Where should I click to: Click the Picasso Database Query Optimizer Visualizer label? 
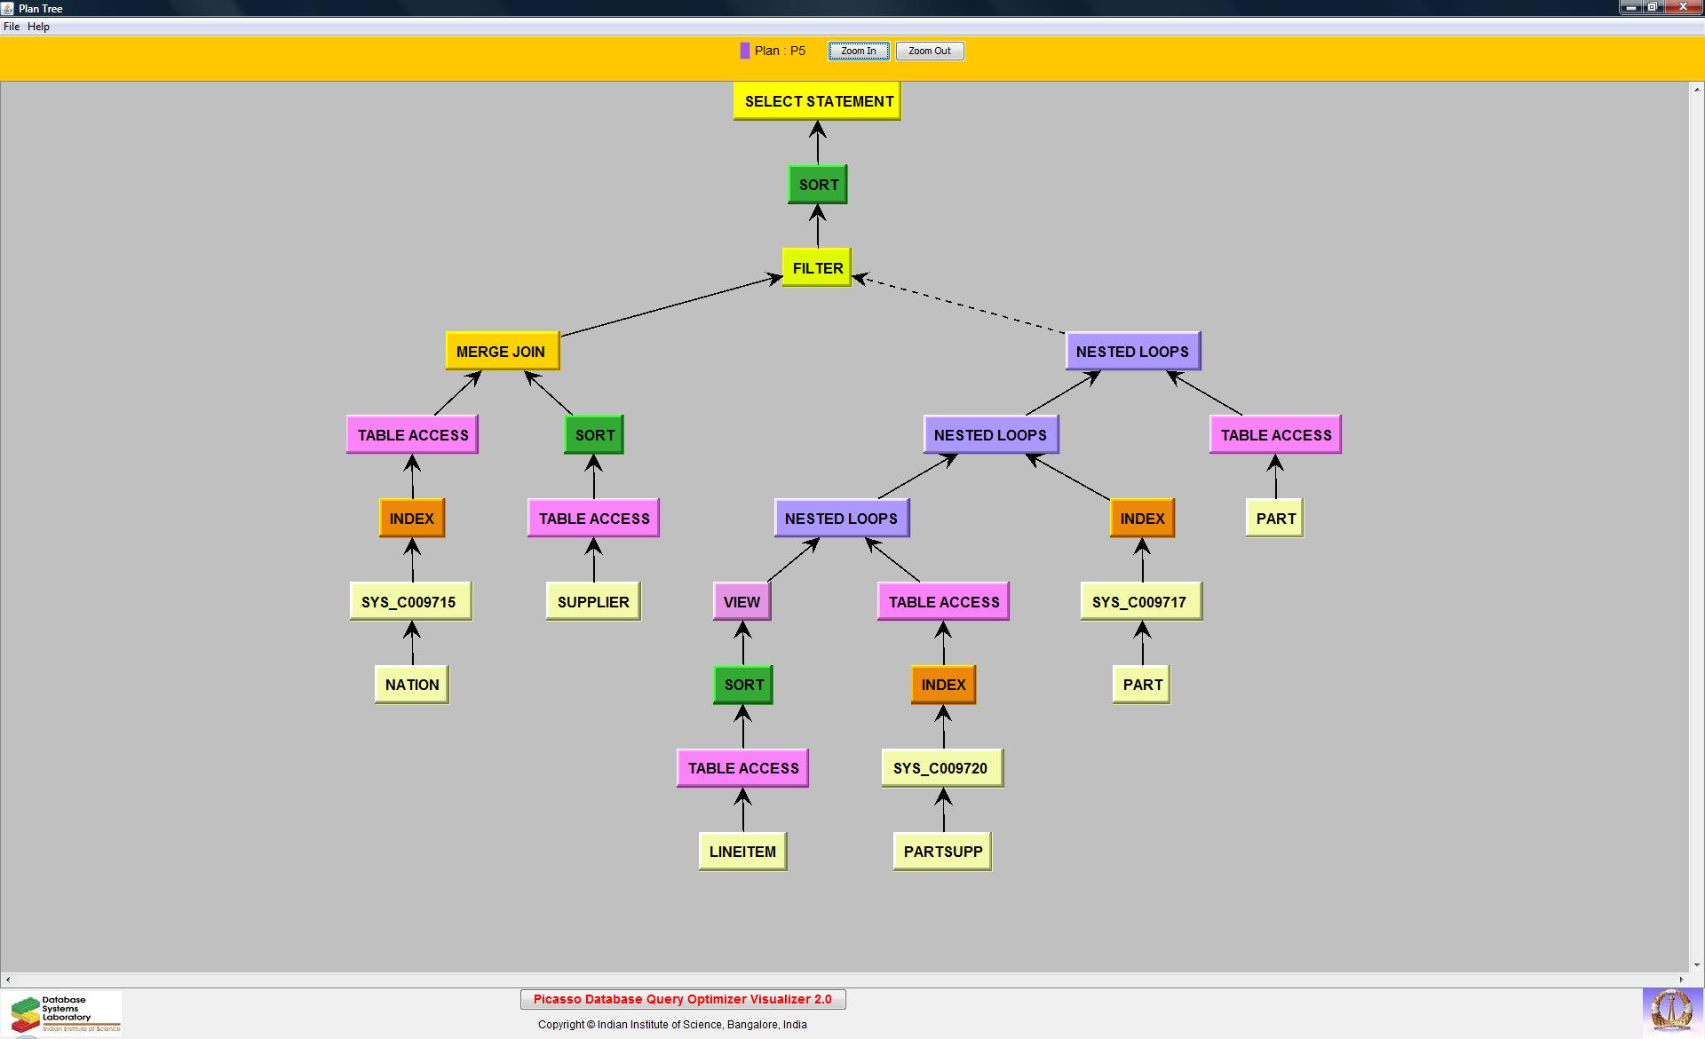pos(682,1000)
